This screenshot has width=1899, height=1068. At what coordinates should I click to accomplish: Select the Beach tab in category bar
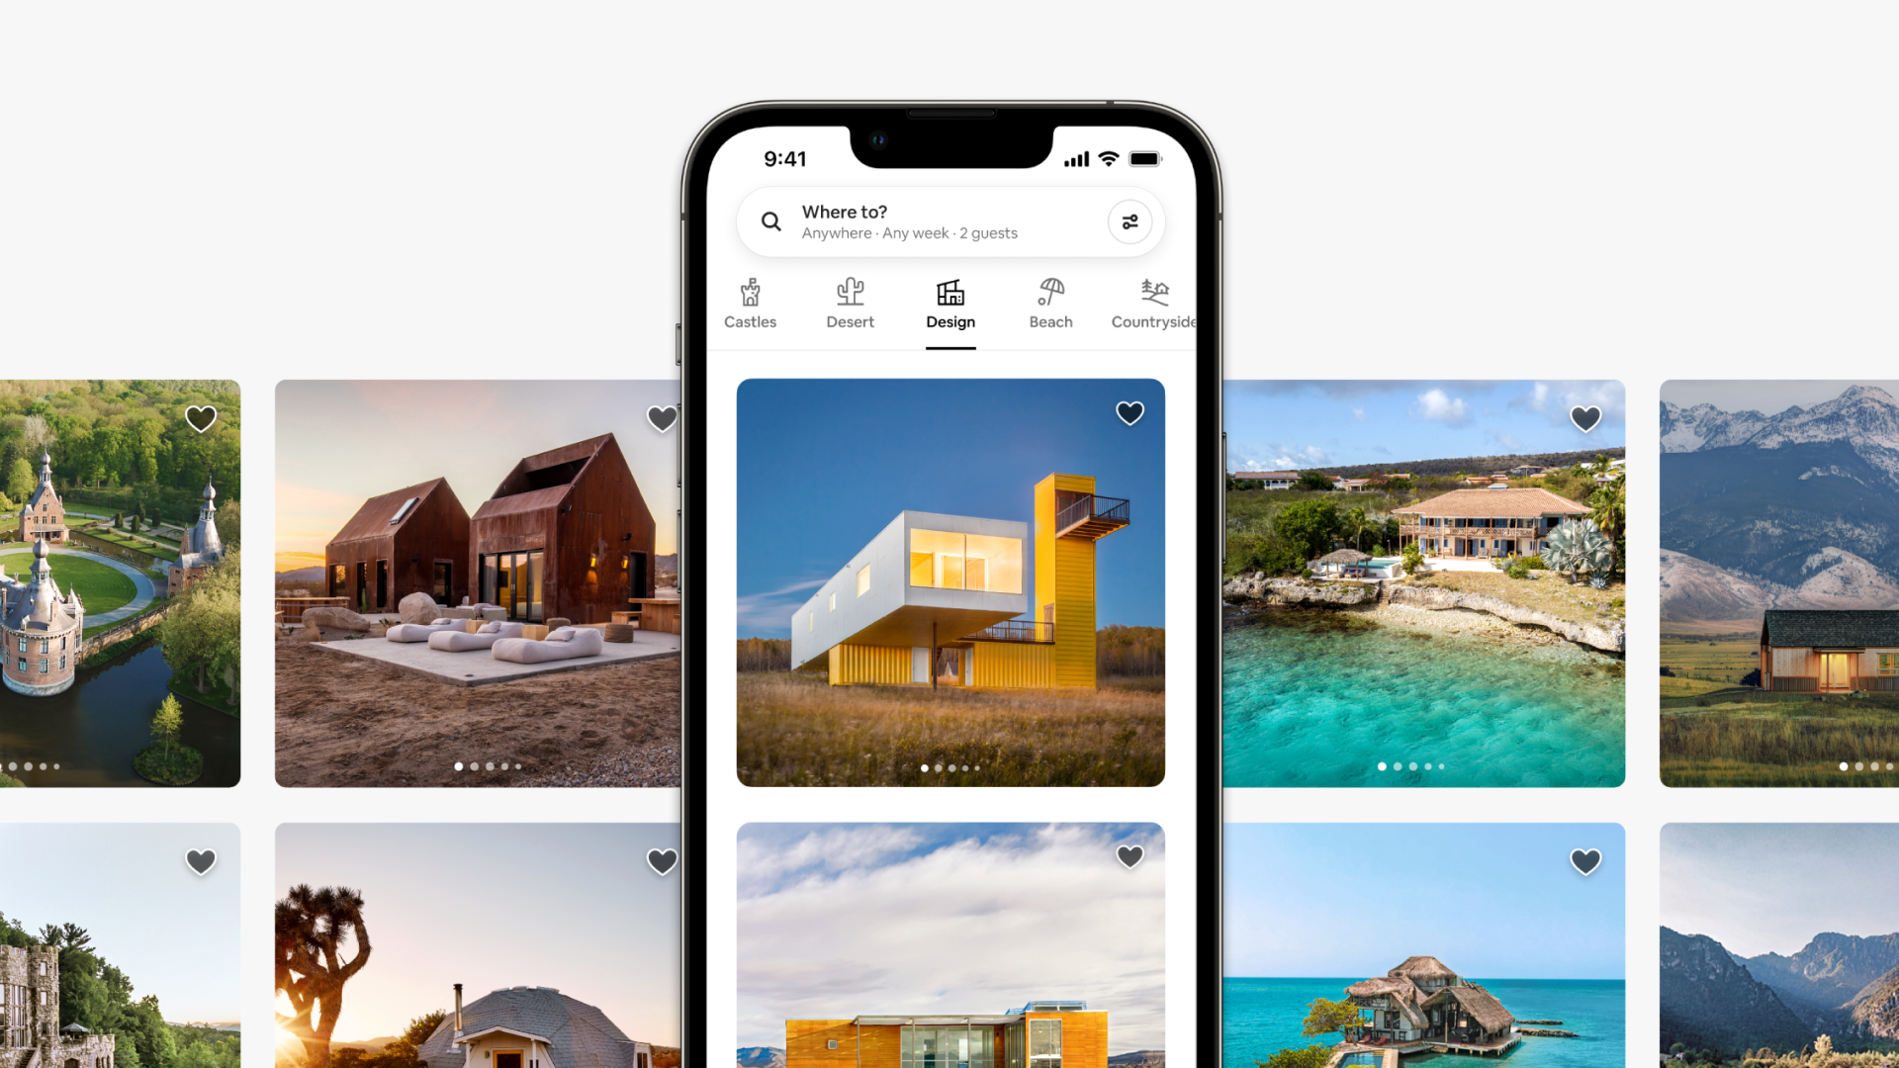1051,303
